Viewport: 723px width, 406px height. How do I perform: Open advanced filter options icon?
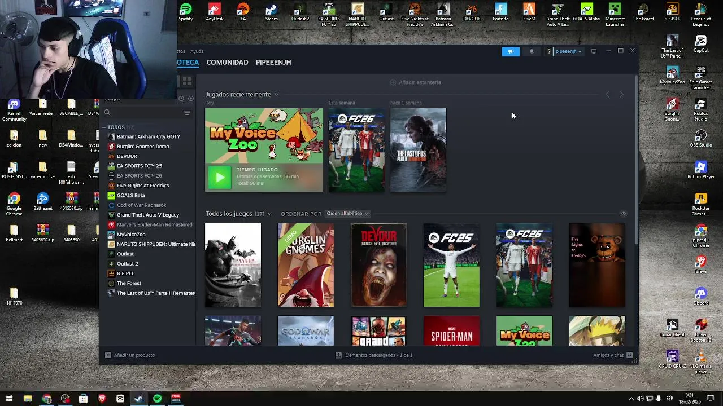[x=187, y=113]
